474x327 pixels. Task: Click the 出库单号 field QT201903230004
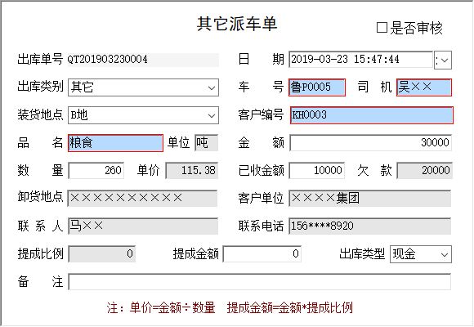[x=143, y=60]
